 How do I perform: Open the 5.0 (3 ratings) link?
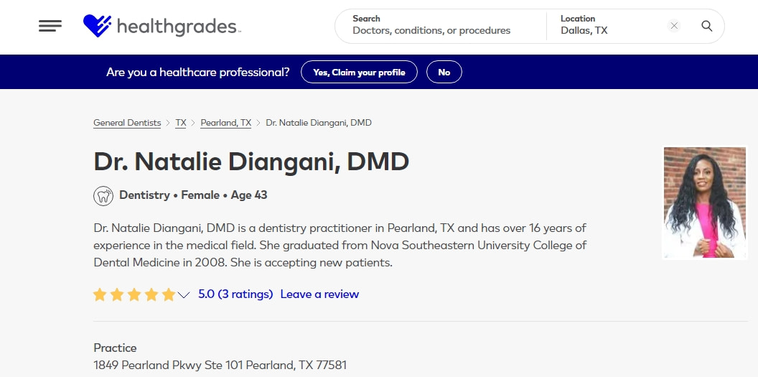(x=235, y=294)
